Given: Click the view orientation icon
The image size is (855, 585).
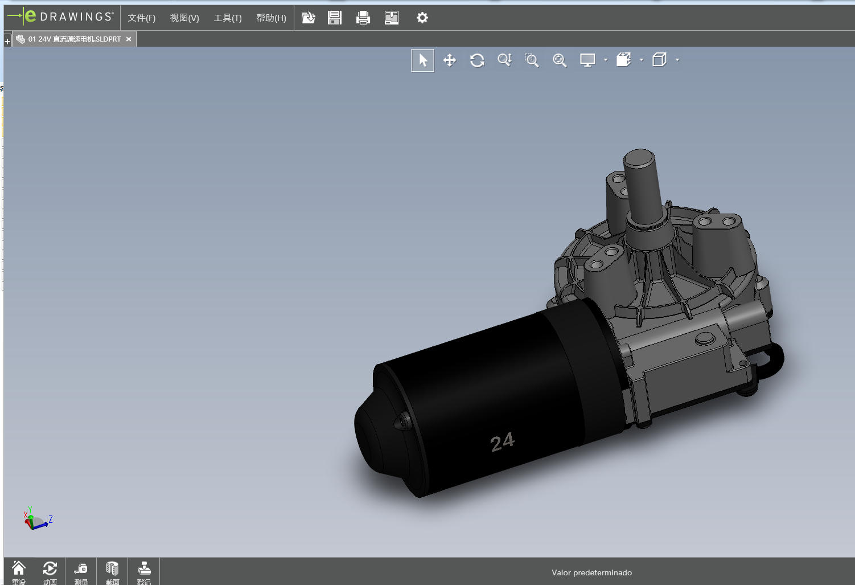Looking at the screenshot, I should tap(624, 60).
